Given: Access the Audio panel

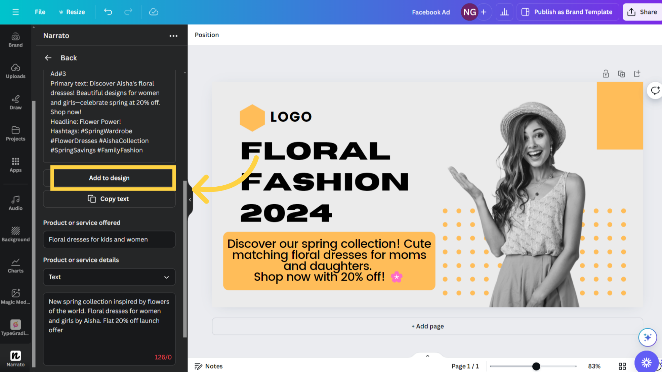Looking at the screenshot, I should tap(15, 202).
